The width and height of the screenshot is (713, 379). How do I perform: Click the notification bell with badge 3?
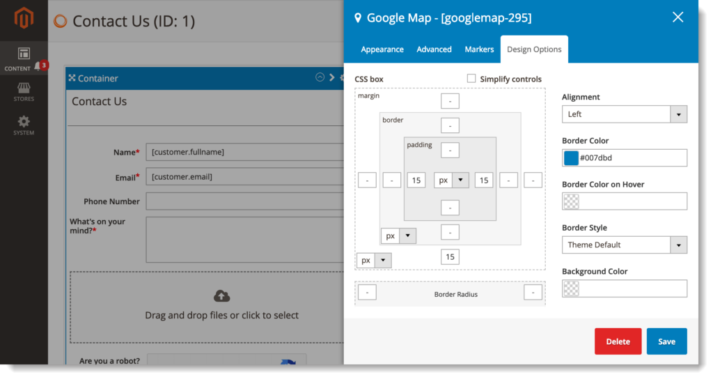coord(41,66)
